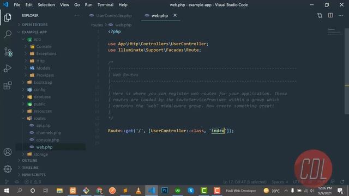Open api.php in the explorer
This screenshot has height=196, width=349.
[43, 125]
